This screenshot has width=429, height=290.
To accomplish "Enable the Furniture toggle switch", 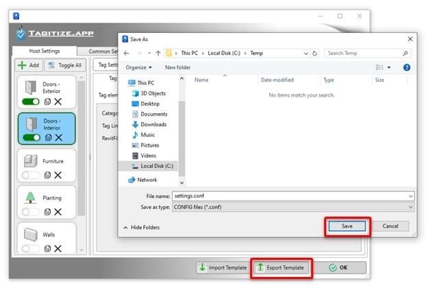I will [30, 175].
